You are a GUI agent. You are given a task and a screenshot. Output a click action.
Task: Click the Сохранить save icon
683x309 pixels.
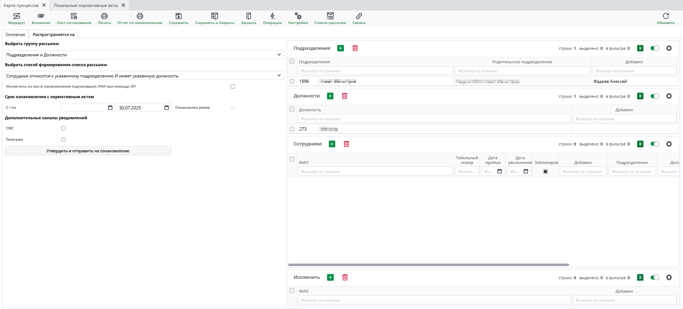tap(179, 16)
